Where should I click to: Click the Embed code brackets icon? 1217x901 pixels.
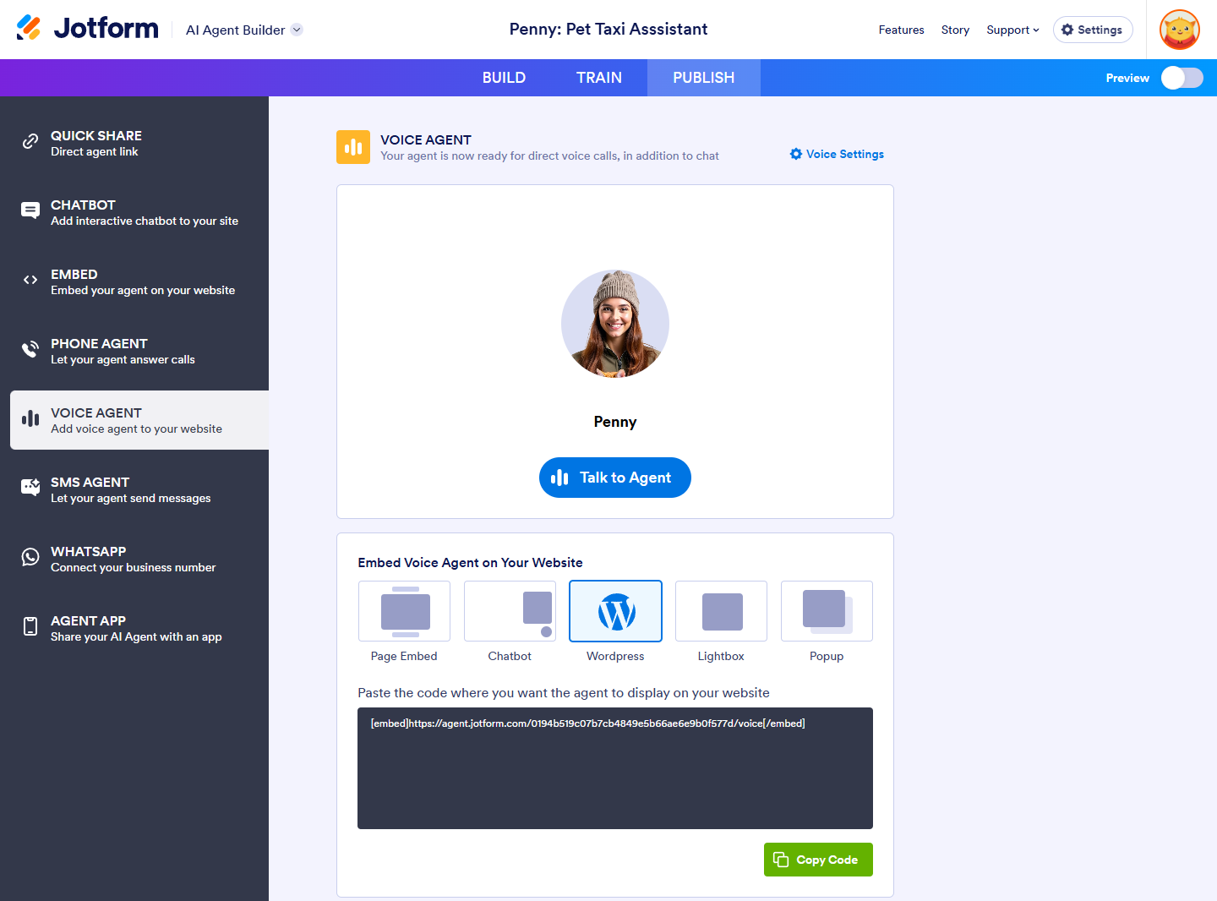click(x=30, y=280)
